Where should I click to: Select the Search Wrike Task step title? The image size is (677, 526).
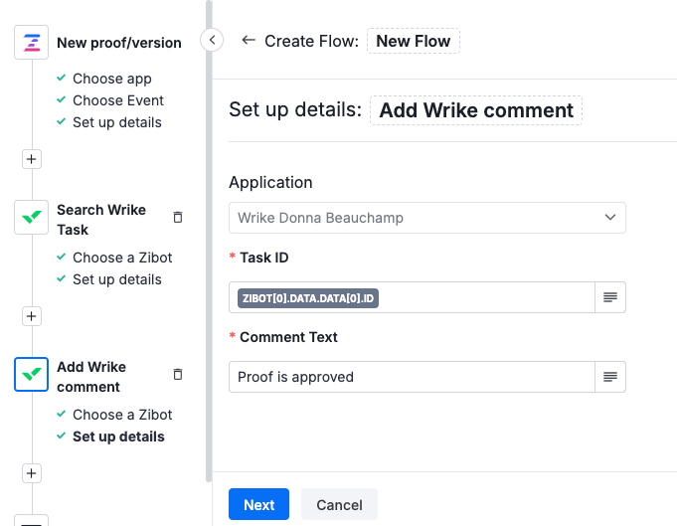pyautogui.click(x=101, y=220)
